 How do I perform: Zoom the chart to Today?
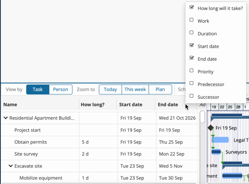pos(110,90)
